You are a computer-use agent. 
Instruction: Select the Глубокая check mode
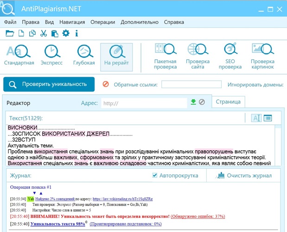point(84,55)
